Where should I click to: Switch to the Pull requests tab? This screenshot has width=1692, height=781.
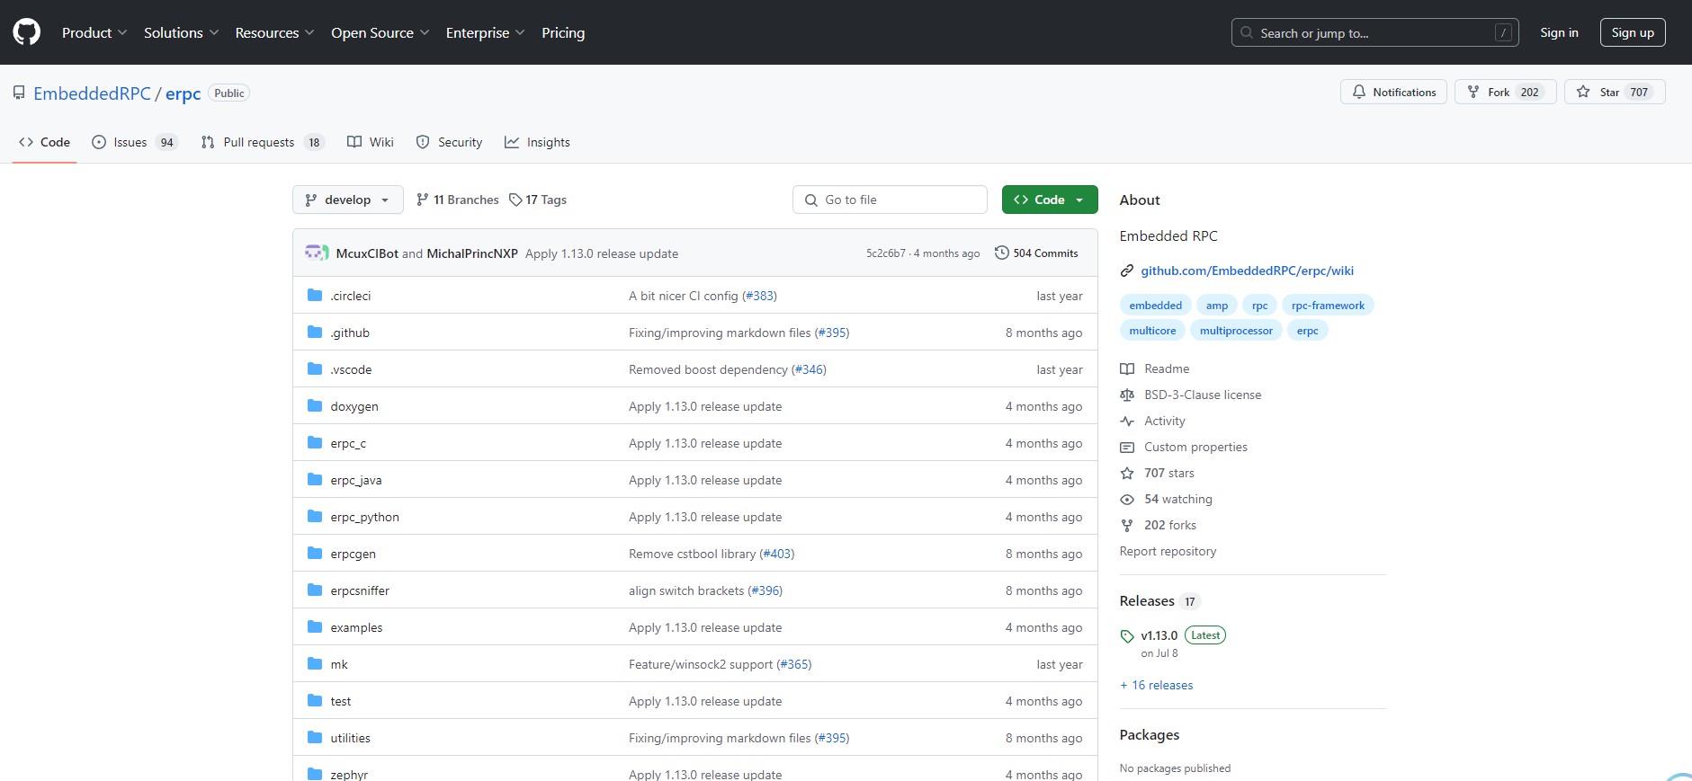pyautogui.click(x=262, y=142)
